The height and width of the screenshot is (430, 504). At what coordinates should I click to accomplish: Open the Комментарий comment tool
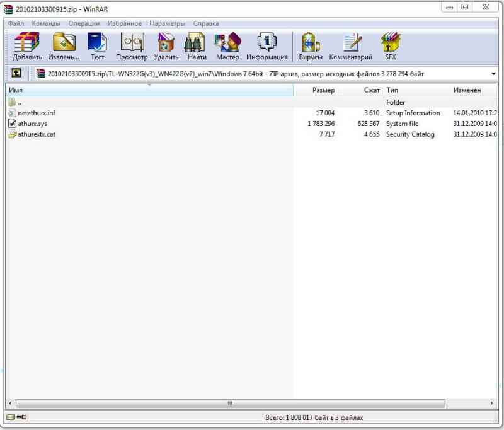point(351,46)
